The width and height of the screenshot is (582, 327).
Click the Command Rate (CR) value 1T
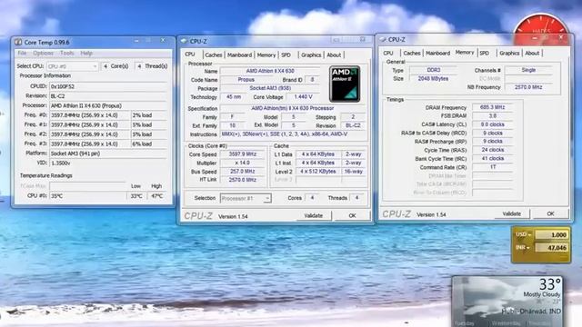493,167
